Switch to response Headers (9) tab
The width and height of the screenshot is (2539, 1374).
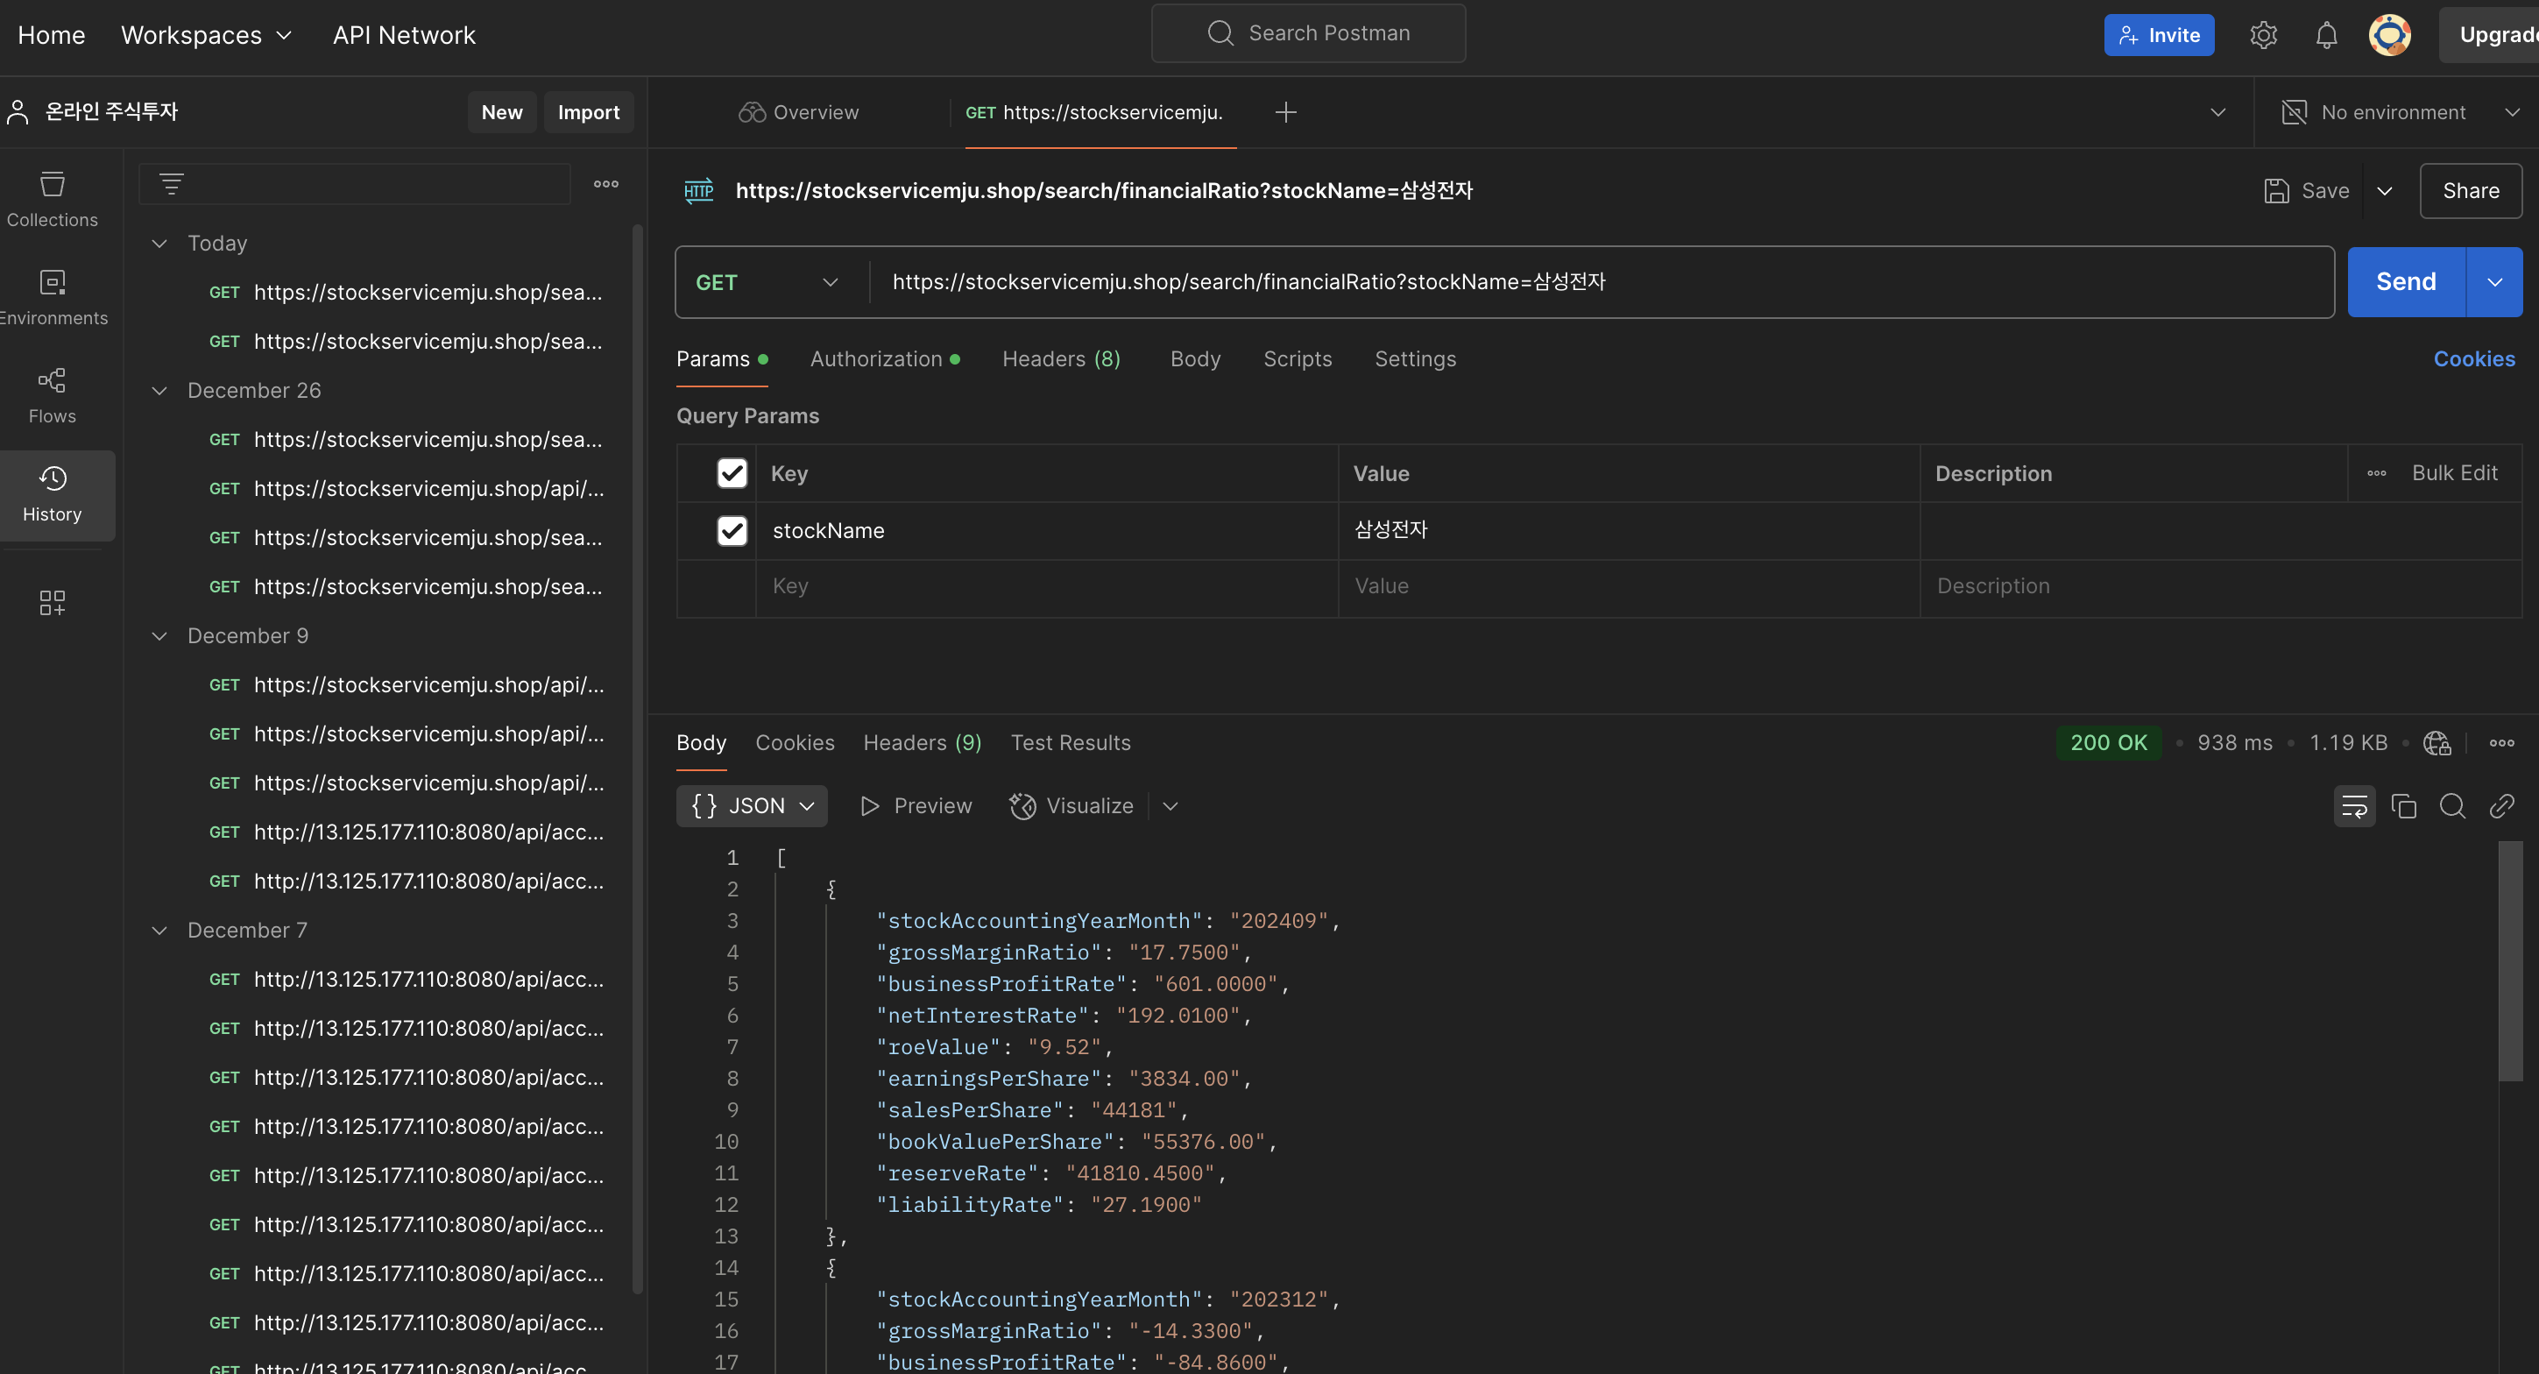[x=923, y=743]
